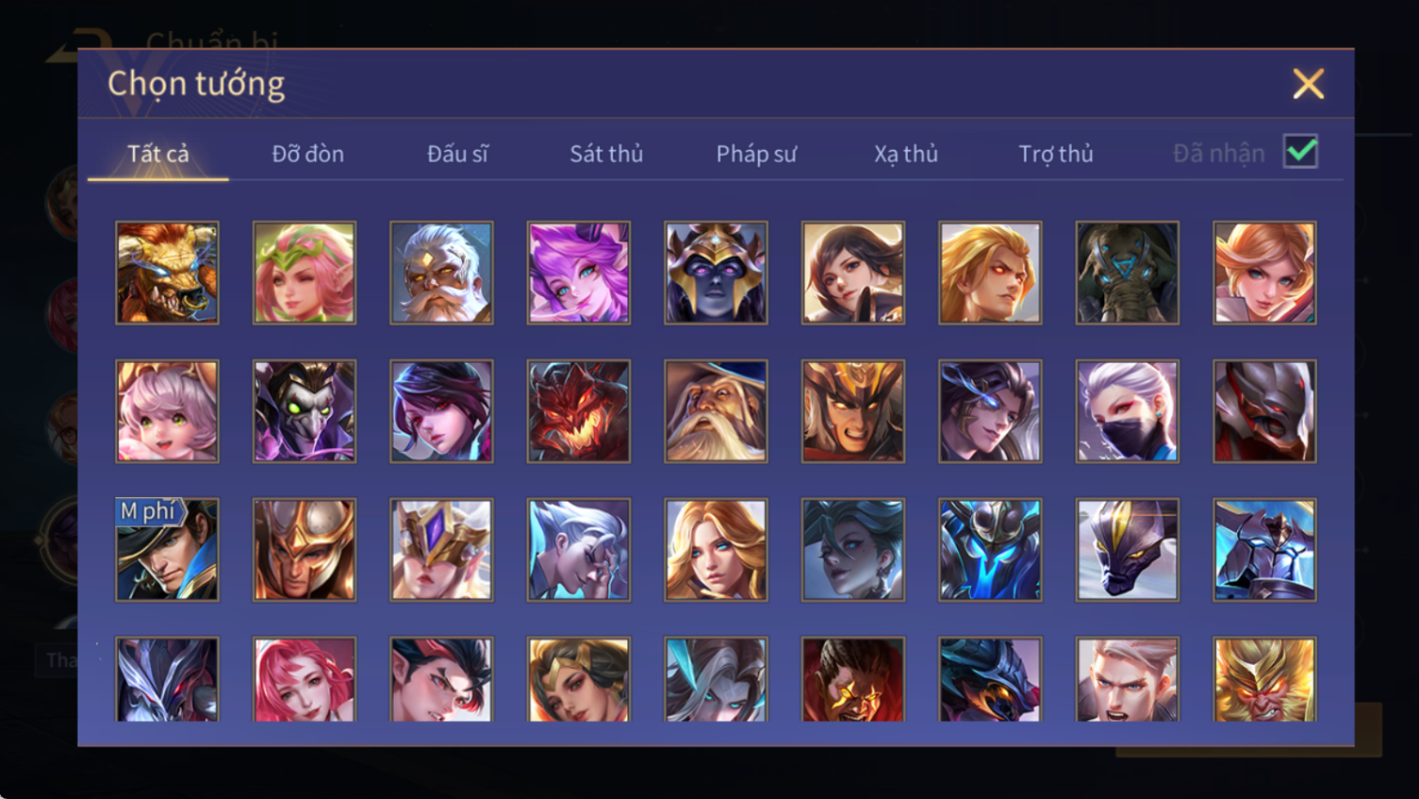Select the hero tagged 'M phí'
Image resolution: width=1419 pixels, height=799 pixels.
pyautogui.click(x=167, y=550)
